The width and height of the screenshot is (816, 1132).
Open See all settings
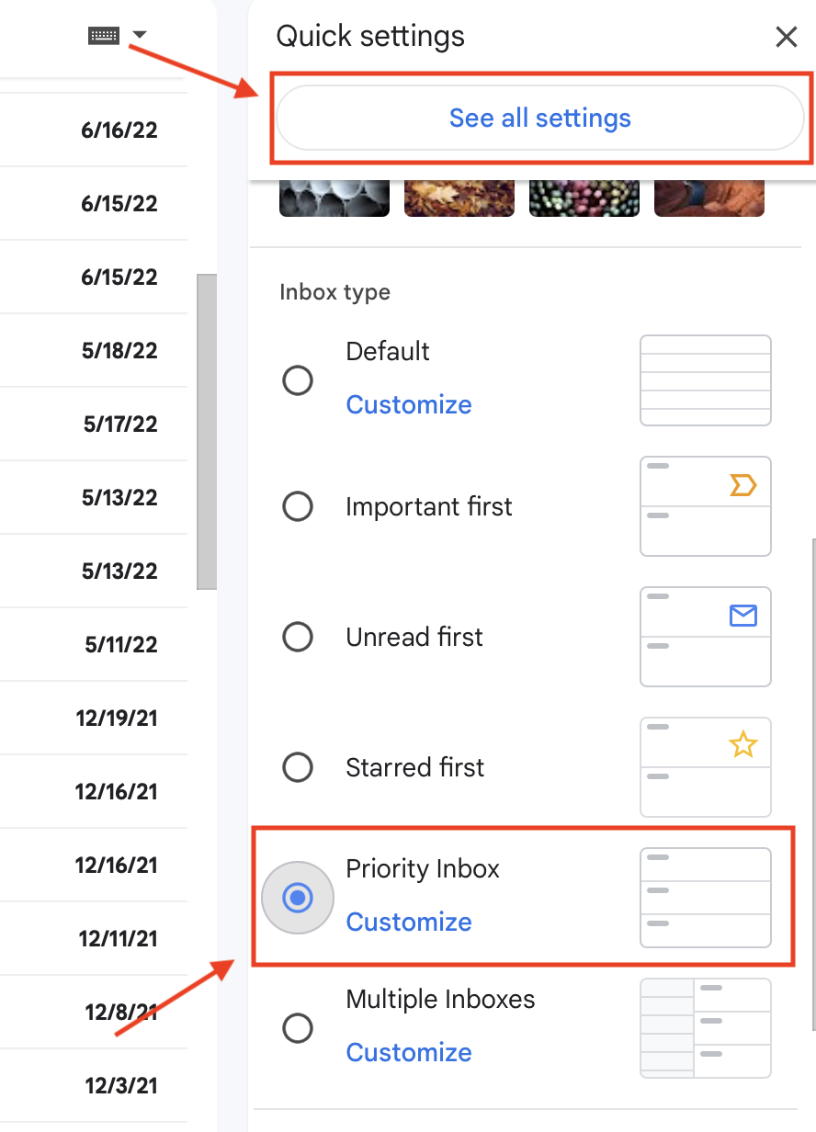[539, 118]
